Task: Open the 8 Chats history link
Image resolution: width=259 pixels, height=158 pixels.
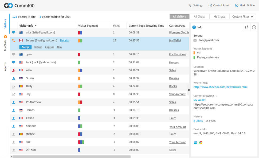Action: 198,121
